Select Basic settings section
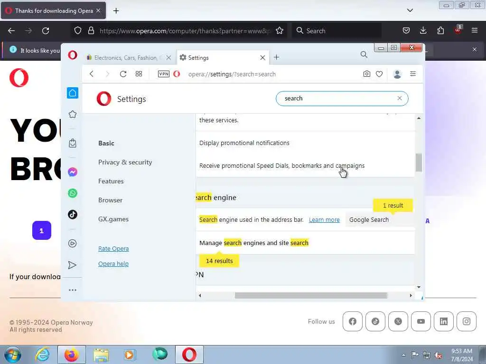Viewport: 486px width, 364px height. click(x=106, y=143)
